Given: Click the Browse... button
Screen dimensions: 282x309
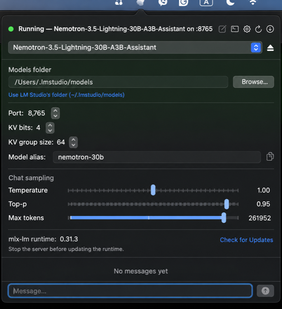Looking at the screenshot, I should (x=253, y=82).
